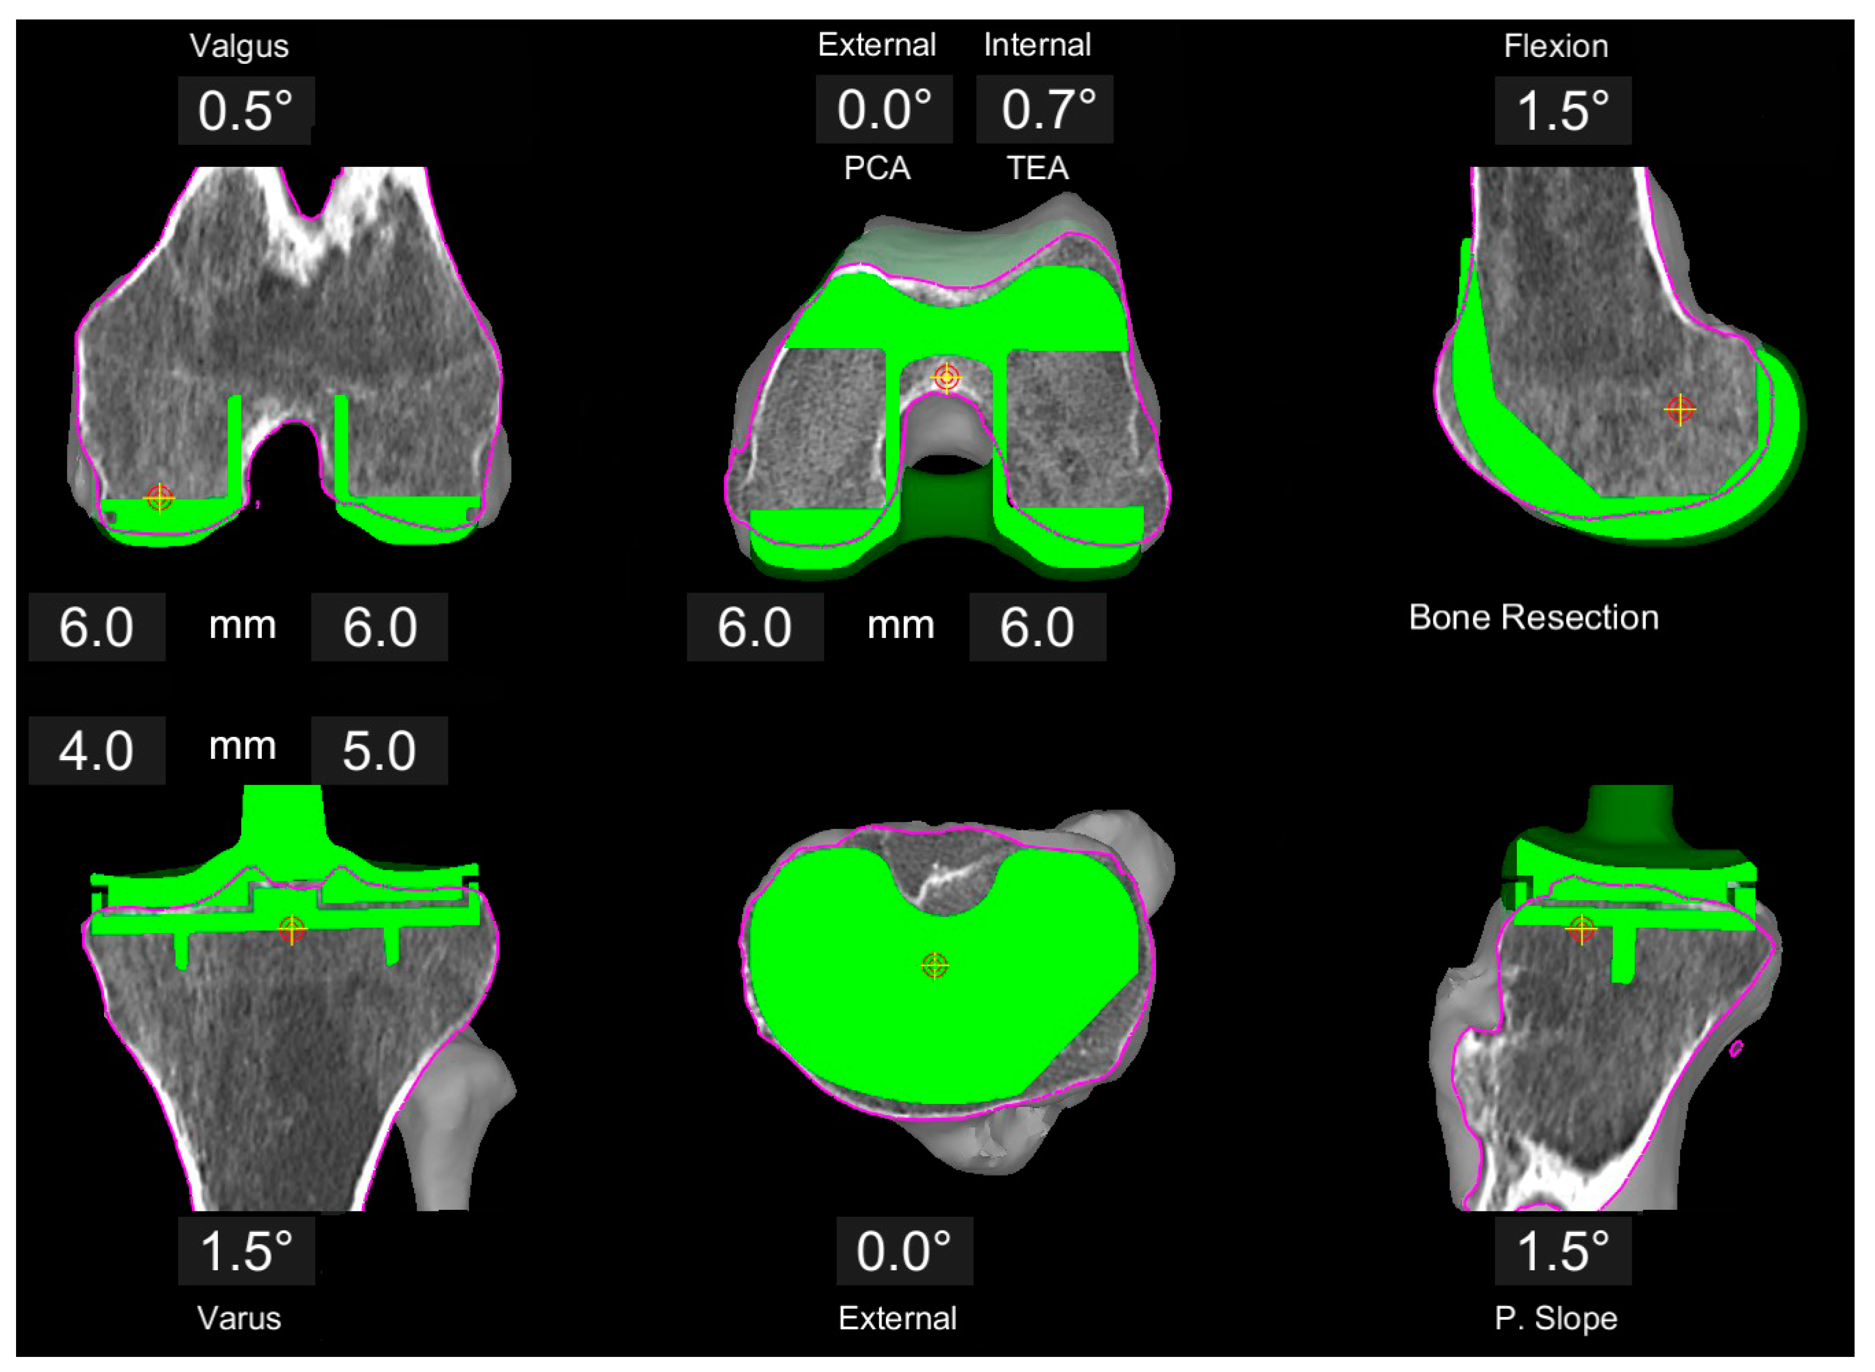
Task: Click crosshair marker on femur sagittal view
Action: [x=1680, y=409]
